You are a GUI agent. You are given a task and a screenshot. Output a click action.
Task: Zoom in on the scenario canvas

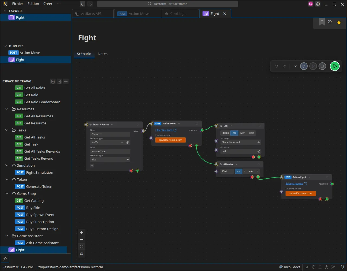click(82, 233)
